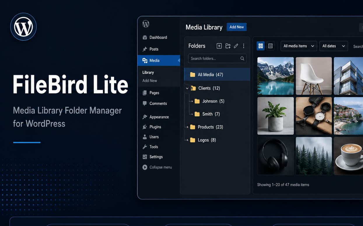The image size is (363, 226).
Task: Click the WordPress logo in admin sidebar
Action: (146, 24)
